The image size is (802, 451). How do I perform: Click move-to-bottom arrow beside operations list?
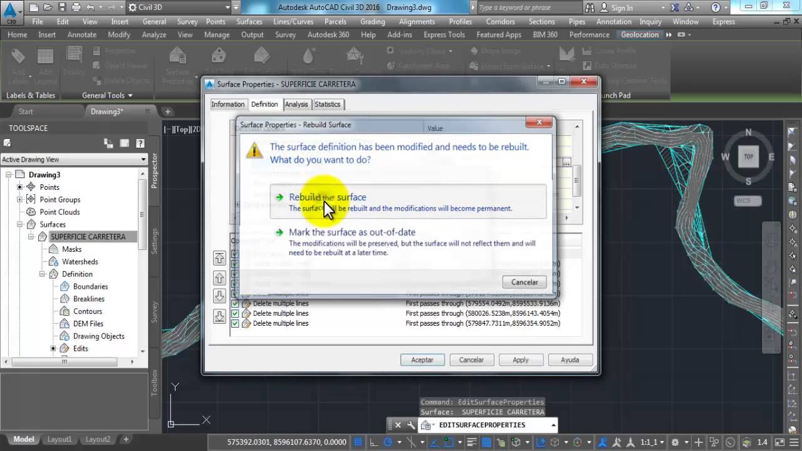[x=219, y=316]
